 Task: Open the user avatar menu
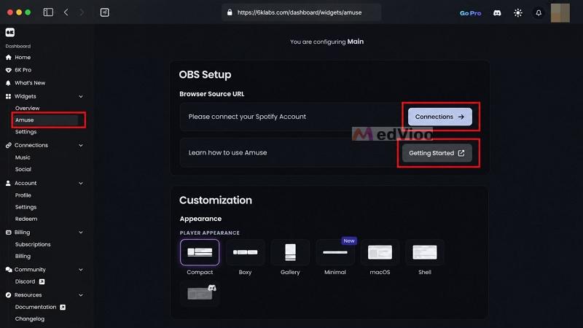[560, 12]
